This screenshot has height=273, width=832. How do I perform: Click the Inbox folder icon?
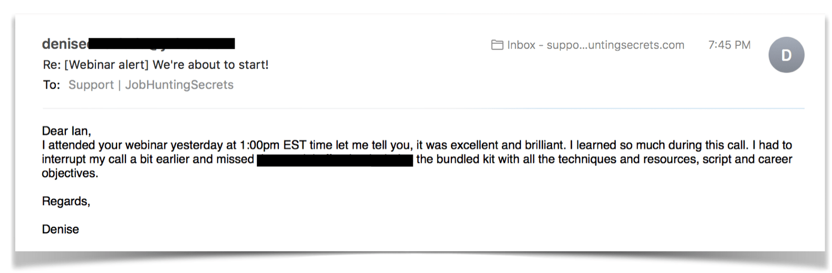coord(497,45)
